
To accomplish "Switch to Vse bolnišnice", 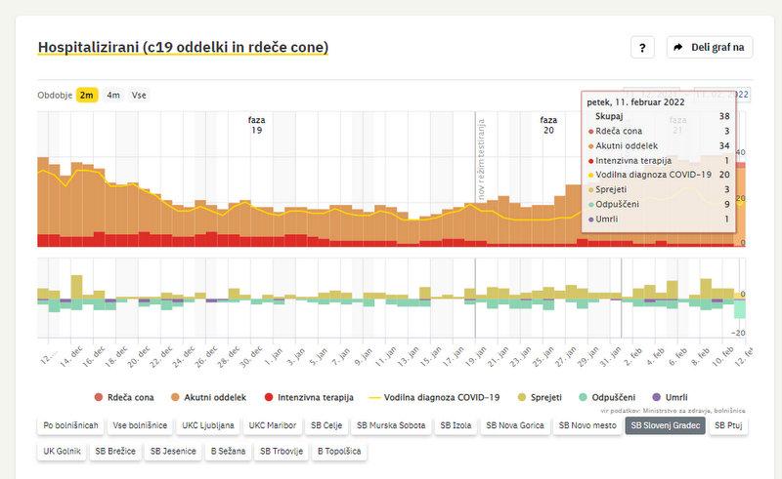I will 138,425.
